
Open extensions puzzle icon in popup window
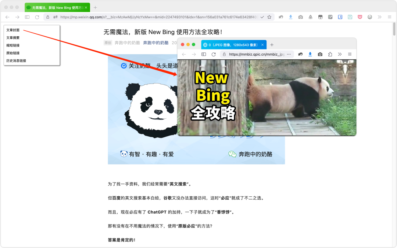330,54
